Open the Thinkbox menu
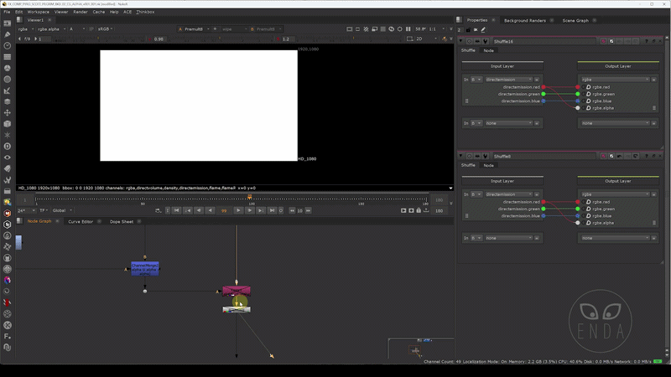Viewport: 671px width, 377px height. 145,12
